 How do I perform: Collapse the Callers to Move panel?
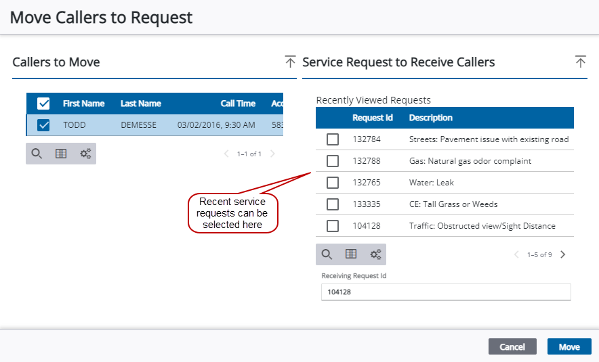(x=290, y=62)
